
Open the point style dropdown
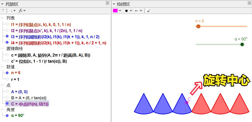[x=128, y=11]
